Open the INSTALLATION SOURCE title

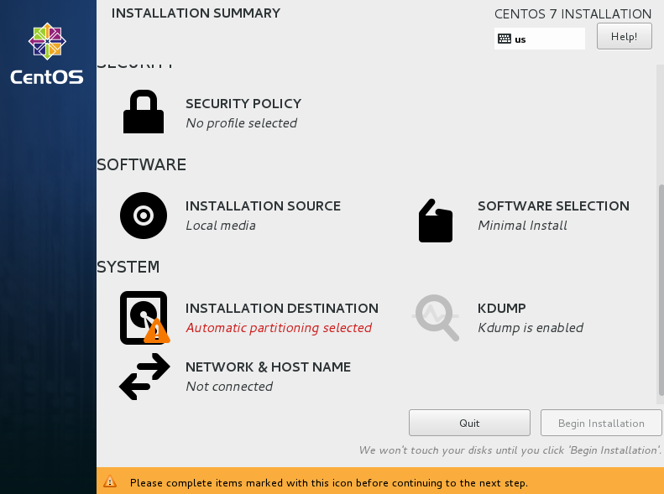(263, 206)
